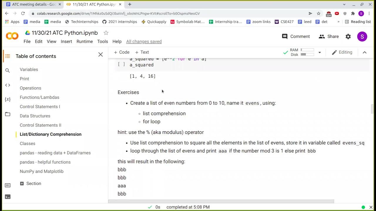Viewport: 376px width, 211px height.
Task: Open the Tools menu
Action: pos(103,41)
